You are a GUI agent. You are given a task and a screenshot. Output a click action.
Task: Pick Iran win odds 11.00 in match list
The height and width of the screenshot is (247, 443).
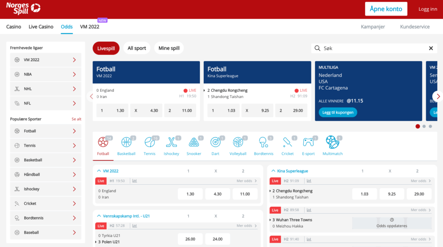click(245, 194)
